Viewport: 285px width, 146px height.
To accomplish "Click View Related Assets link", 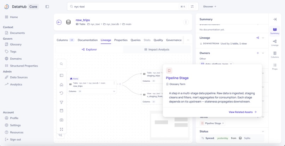I will pos(243,112).
